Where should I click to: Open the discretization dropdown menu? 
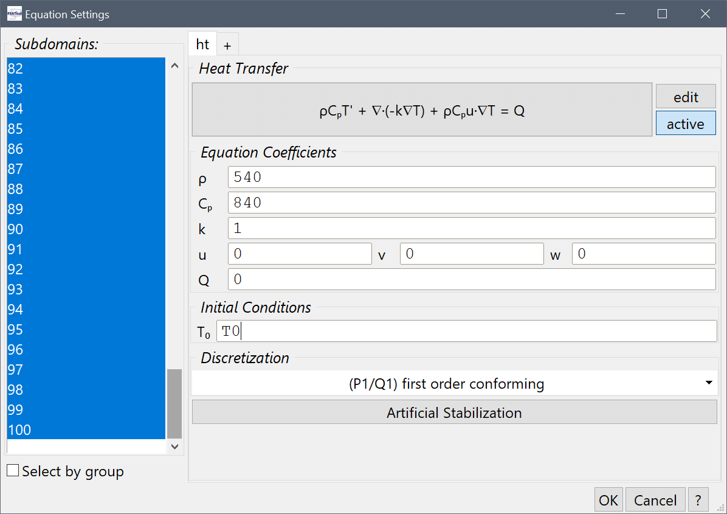454,384
